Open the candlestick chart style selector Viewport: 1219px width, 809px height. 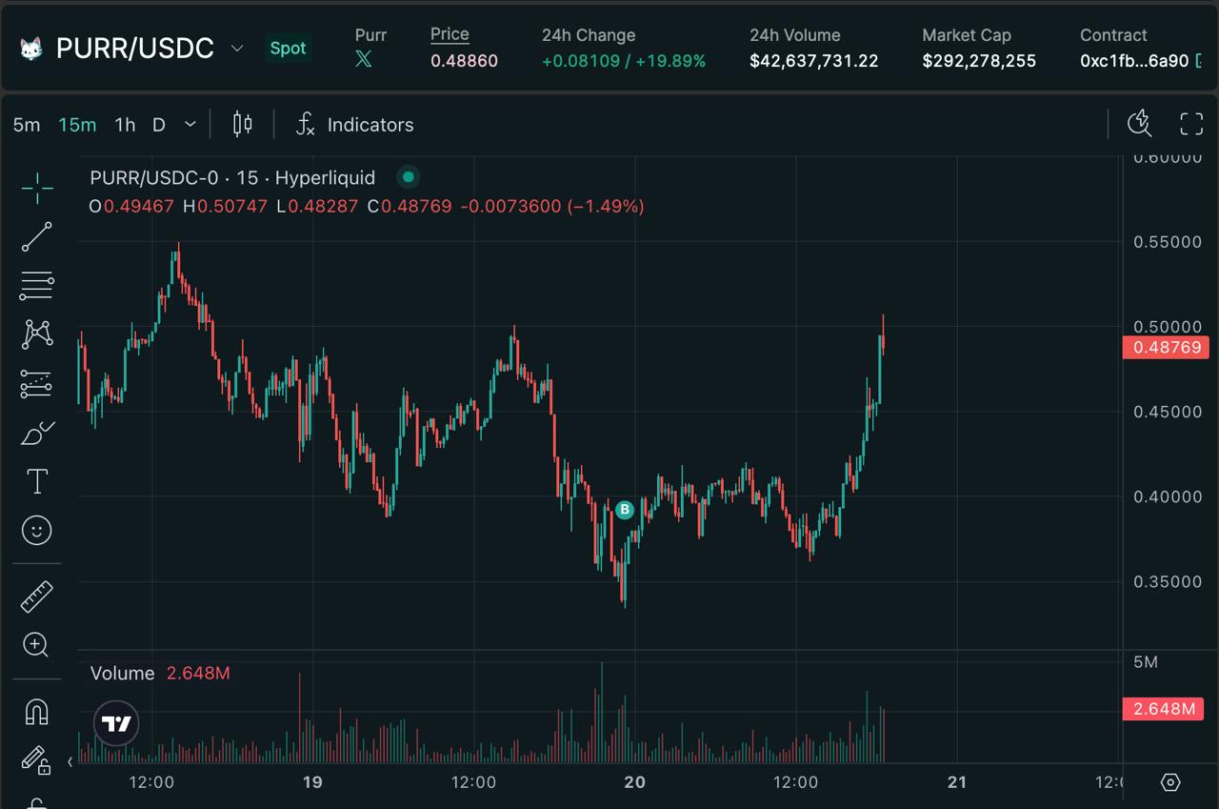[243, 124]
